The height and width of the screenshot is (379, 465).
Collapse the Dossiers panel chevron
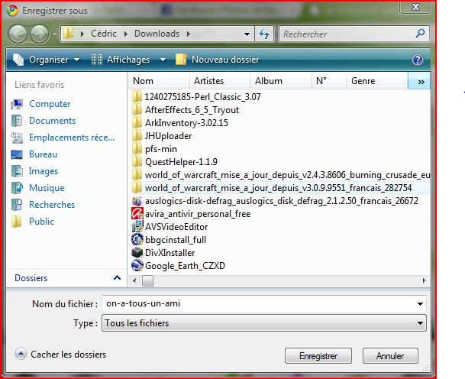click(x=117, y=278)
